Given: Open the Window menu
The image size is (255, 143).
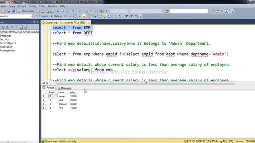Looking at the screenshot, I should [x=52, y=6].
